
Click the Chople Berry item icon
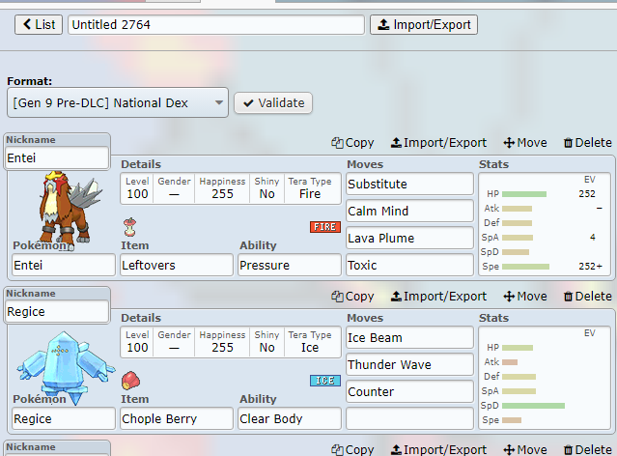pos(130,381)
